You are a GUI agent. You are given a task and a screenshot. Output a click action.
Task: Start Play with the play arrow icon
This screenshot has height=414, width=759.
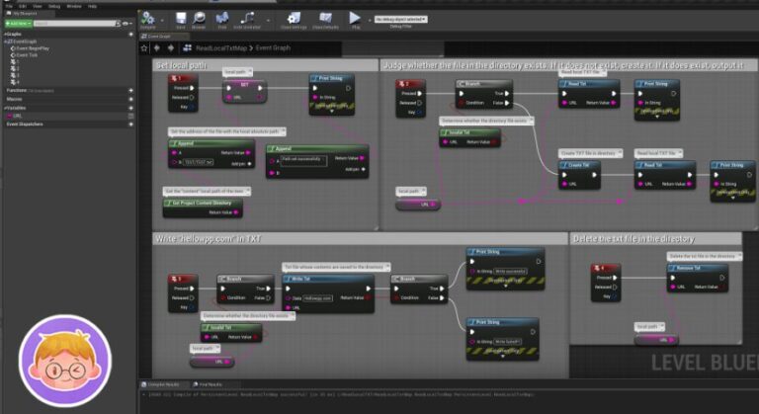point(355,18)
